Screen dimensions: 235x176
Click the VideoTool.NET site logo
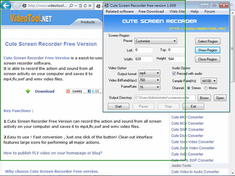click(31, 18)
